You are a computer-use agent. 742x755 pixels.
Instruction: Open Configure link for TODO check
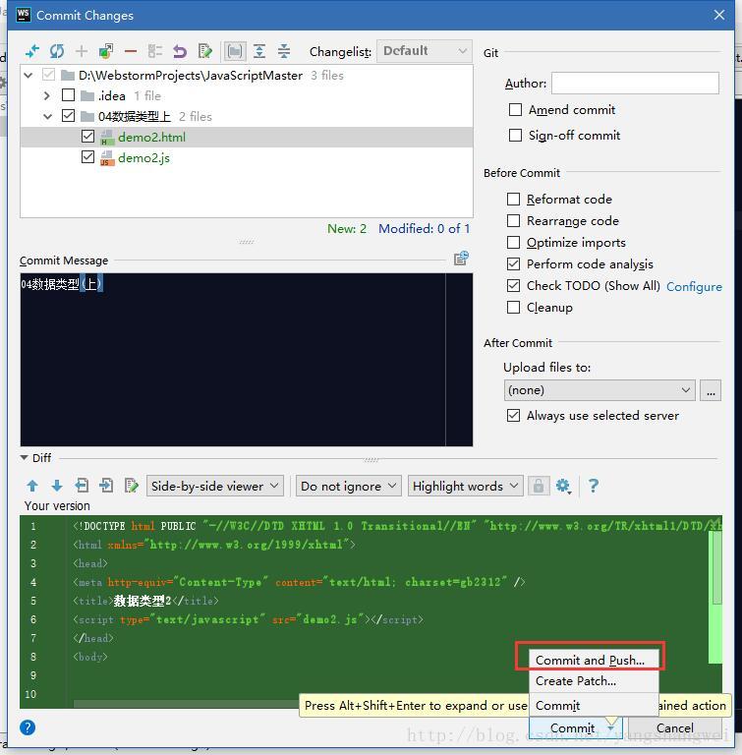pyautogui.click(x=694, y=286)
